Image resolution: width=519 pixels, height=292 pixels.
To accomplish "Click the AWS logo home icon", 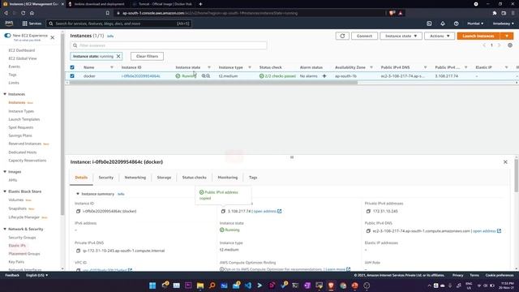I will (x=9, y=24).
